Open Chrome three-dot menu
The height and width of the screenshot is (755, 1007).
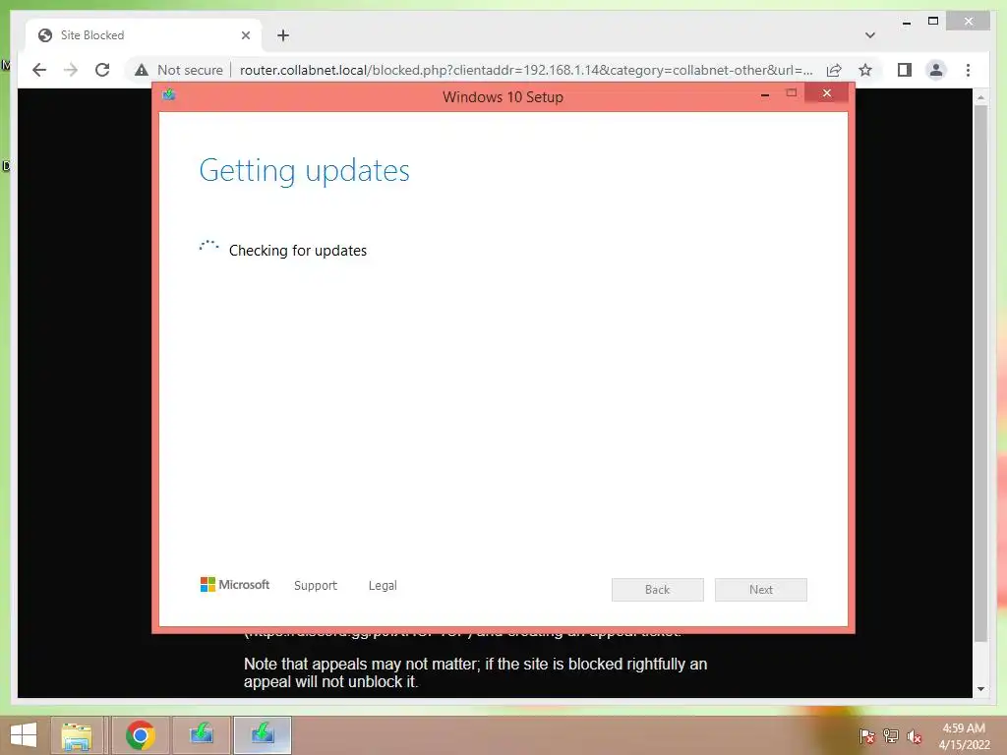(x=968, y=70)
